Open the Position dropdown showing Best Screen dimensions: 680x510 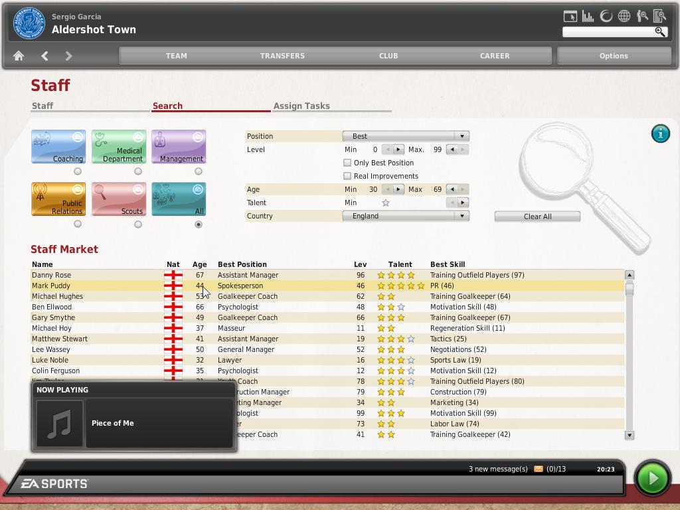pos(405,136)
